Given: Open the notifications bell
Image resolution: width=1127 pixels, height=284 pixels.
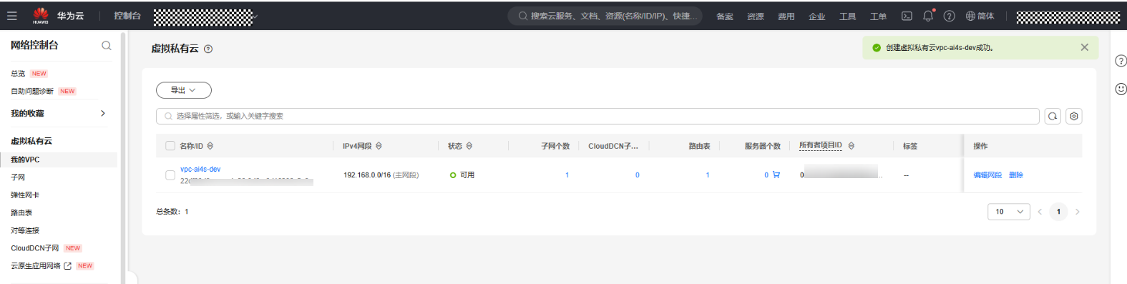Looking at the screenshot, I should tap(928, 16).
